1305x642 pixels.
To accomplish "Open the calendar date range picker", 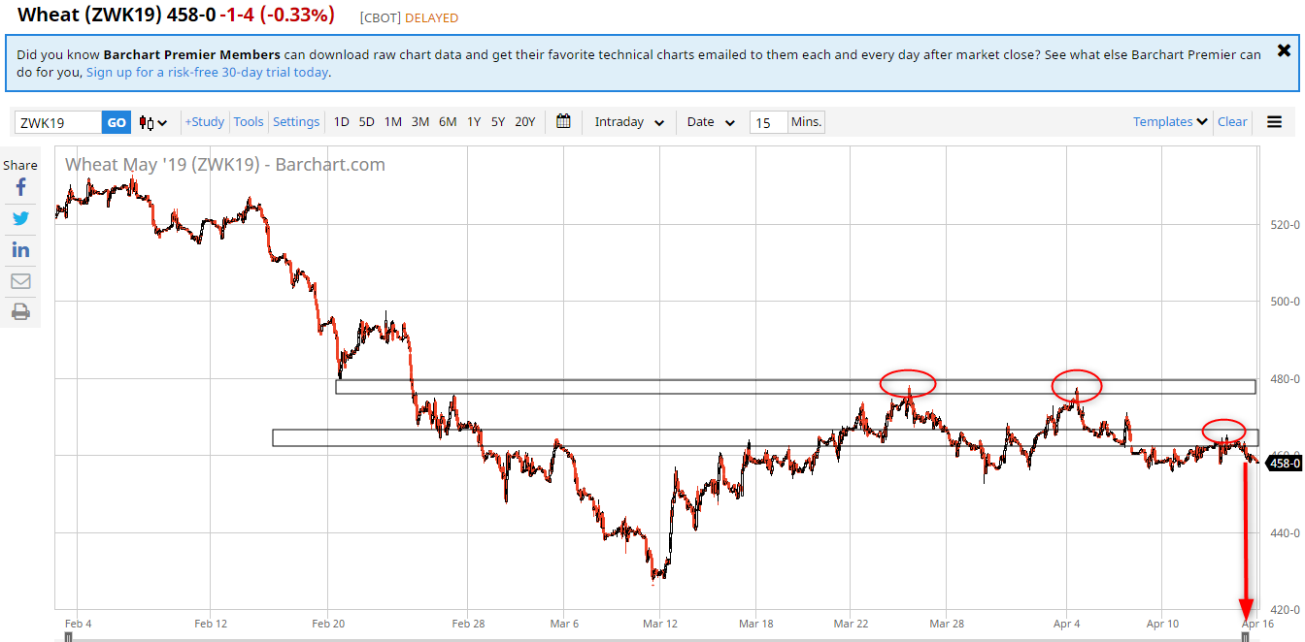I will point(563,122).
